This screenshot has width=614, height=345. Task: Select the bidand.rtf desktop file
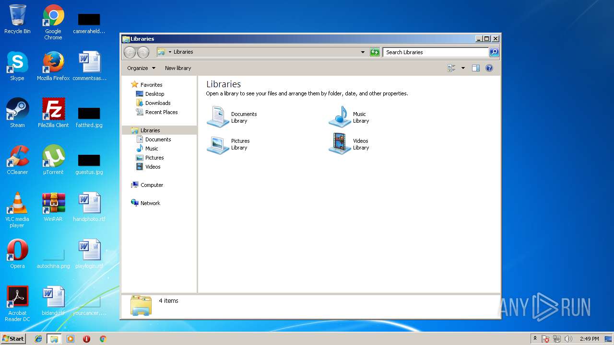click(x=53, y=301)
